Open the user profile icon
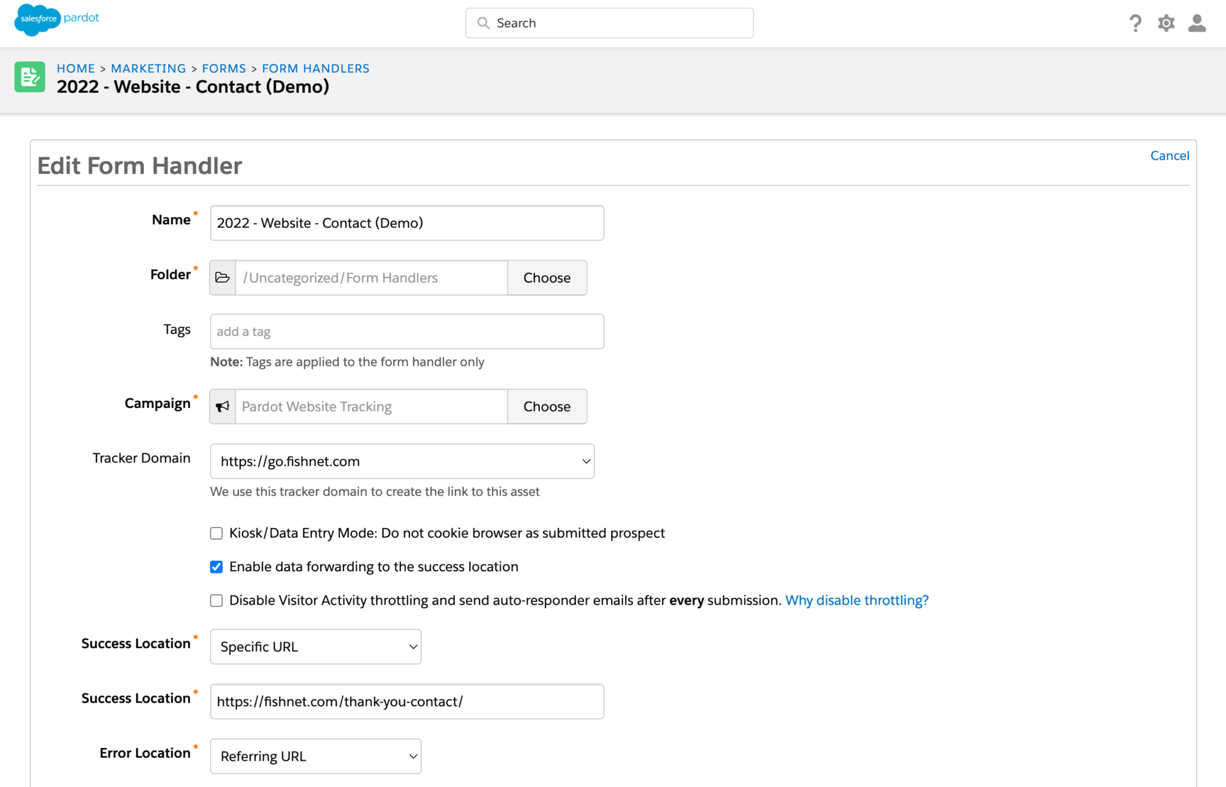Screen dimensions: 1226x787 pos(1197,23)
